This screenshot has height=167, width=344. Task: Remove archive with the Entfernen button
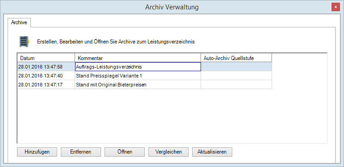pyautogui.click(x=81, y=152)
